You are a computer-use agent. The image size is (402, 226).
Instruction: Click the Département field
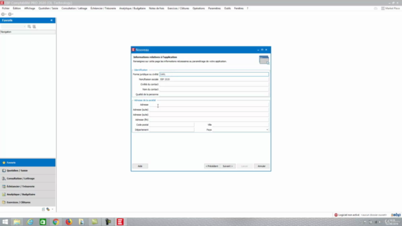pos(171,130)
